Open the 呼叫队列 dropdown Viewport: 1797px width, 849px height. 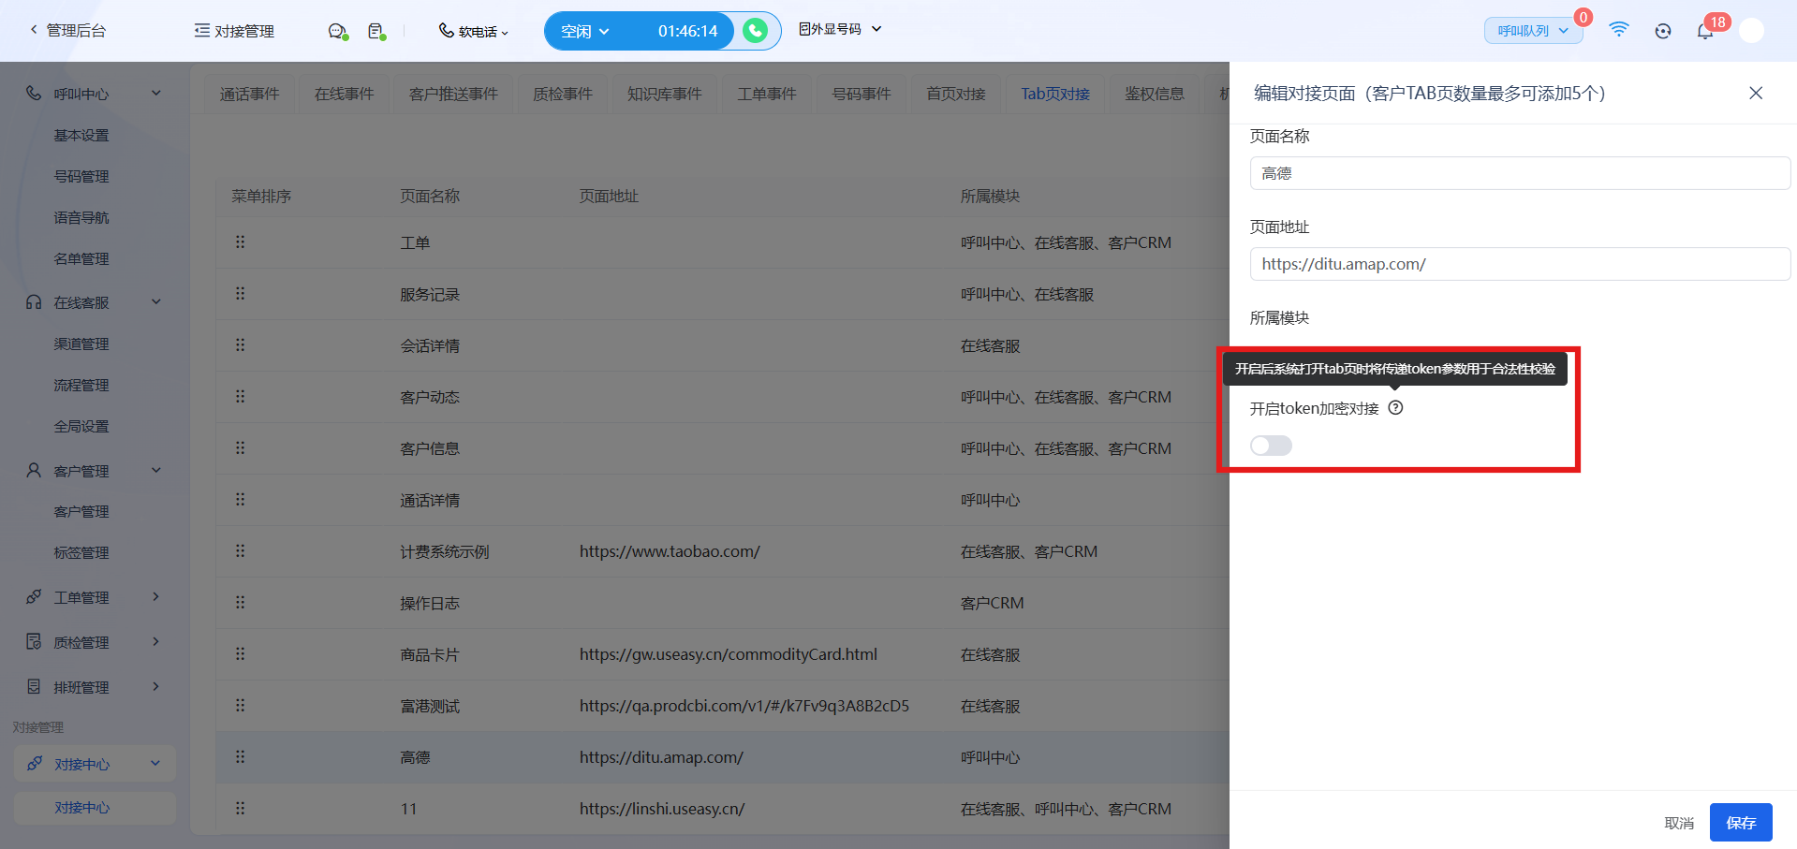pos(1533,31)
